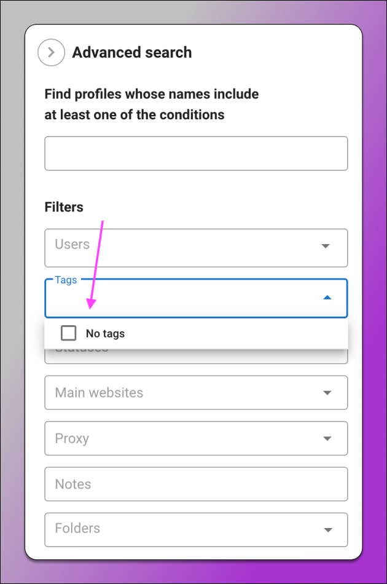Expand the Users dropdown arrow
Image resolution: width=387 pixels, height=584 pixels.
326,246
